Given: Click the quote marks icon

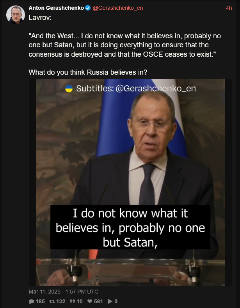Looking at the screenshot, I should pyautogui.click(x=72, y=301).
